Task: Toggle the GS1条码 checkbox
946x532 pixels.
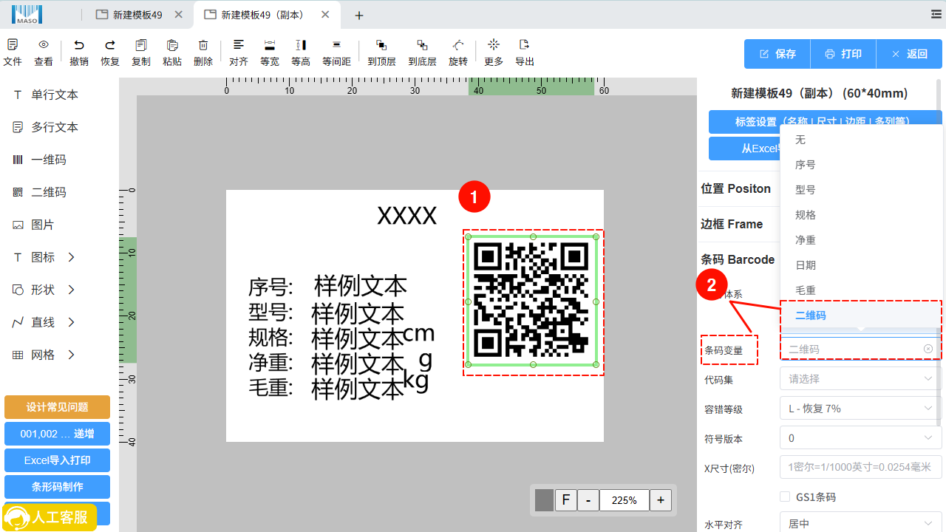Action: pos(785,497)
